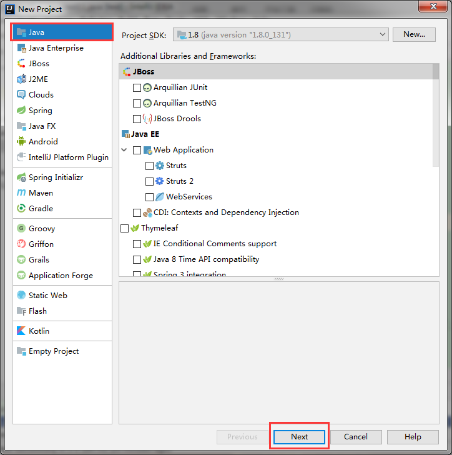Select the Arquillian TestNG label

[x=185, y=103]
